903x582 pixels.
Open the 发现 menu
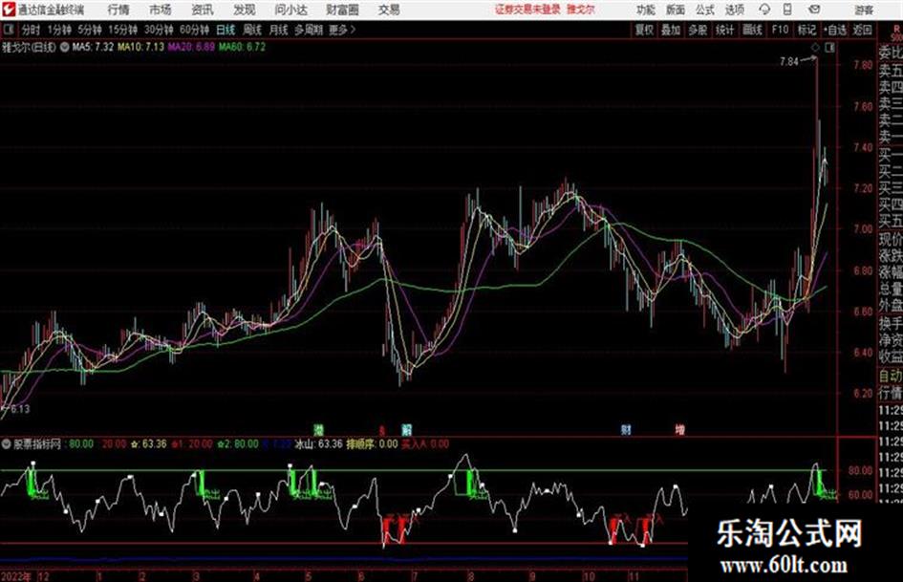point(245,10)
